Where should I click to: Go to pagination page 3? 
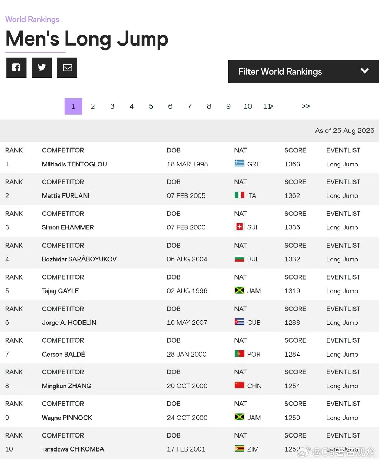click(112, 106)
